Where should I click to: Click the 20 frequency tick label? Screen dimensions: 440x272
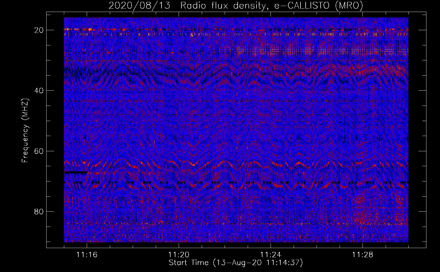pyautogui.click(x=39, y=30)
